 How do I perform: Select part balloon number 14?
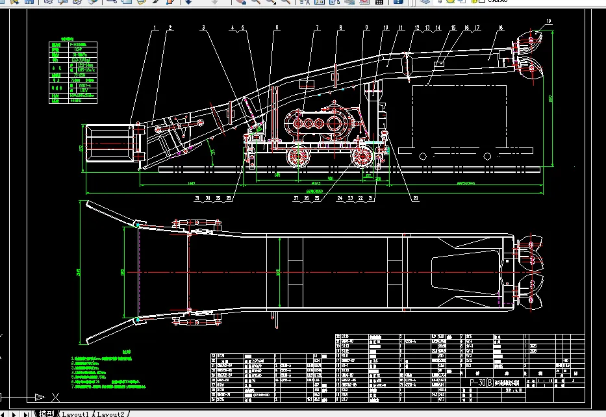pos(438,27)
